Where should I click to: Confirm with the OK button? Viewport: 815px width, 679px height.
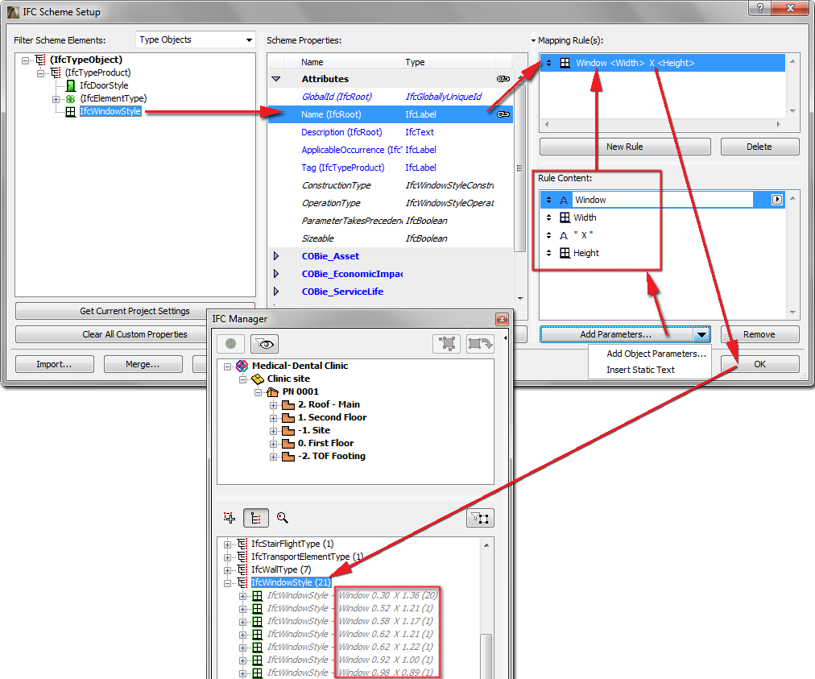coord(759,364)
